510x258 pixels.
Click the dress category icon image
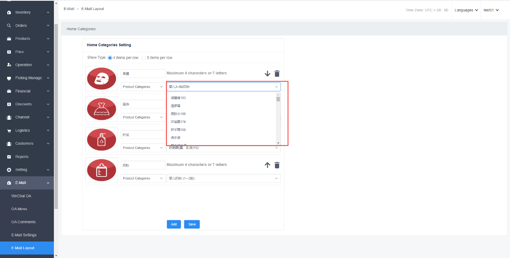pos(101,109)
